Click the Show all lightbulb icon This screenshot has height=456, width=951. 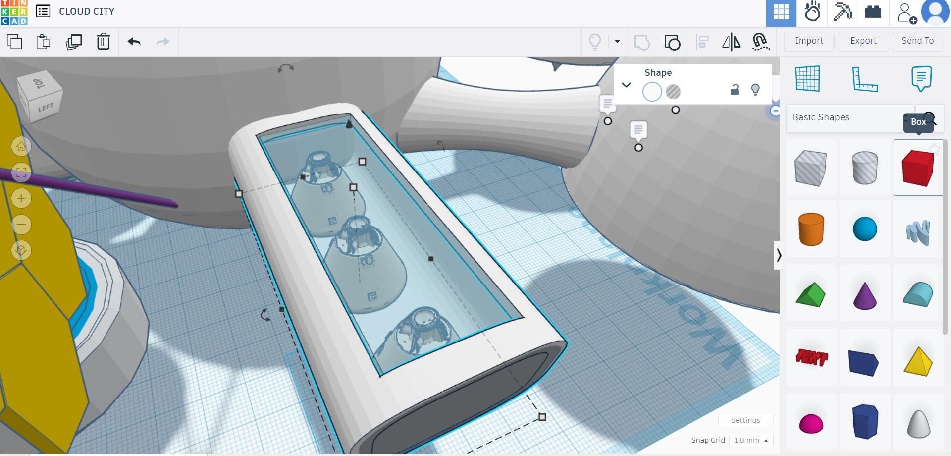[x=595, y=42]
